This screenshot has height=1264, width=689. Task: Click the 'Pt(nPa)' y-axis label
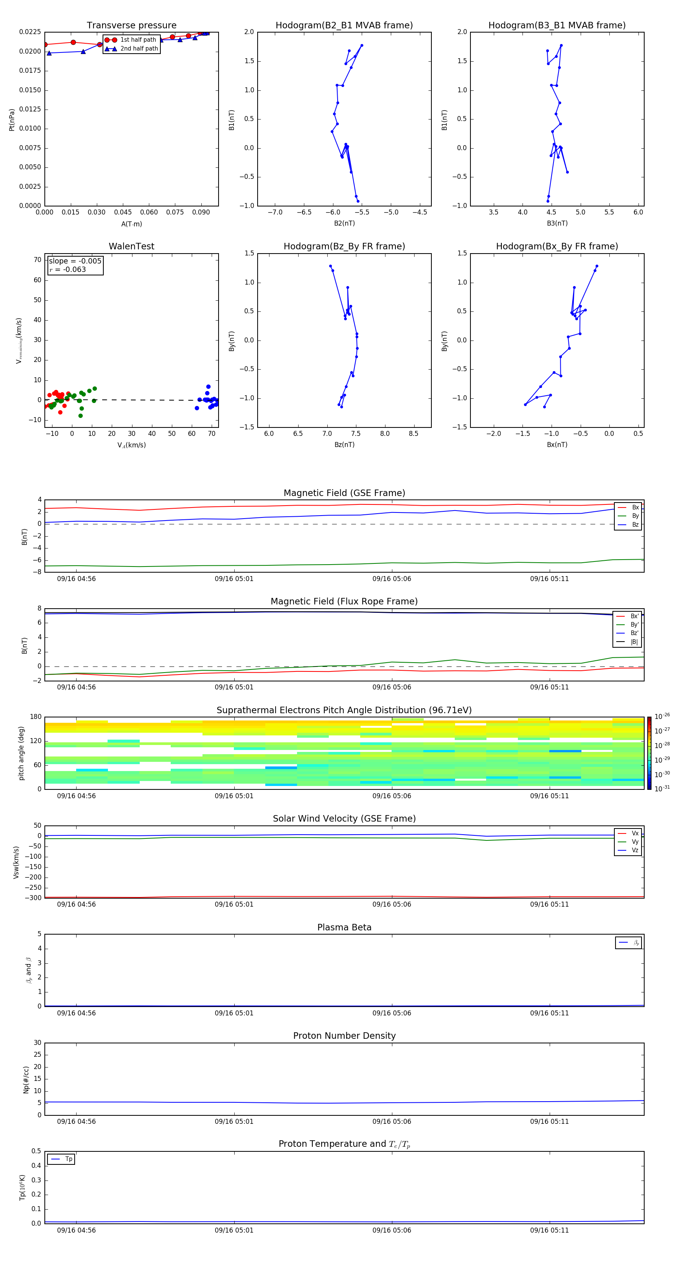tap(12, 120)
